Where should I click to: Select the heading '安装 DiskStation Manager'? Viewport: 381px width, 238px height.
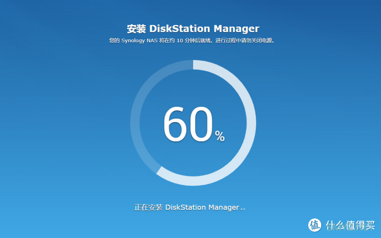pyautogui.click(x=193, y=29)
